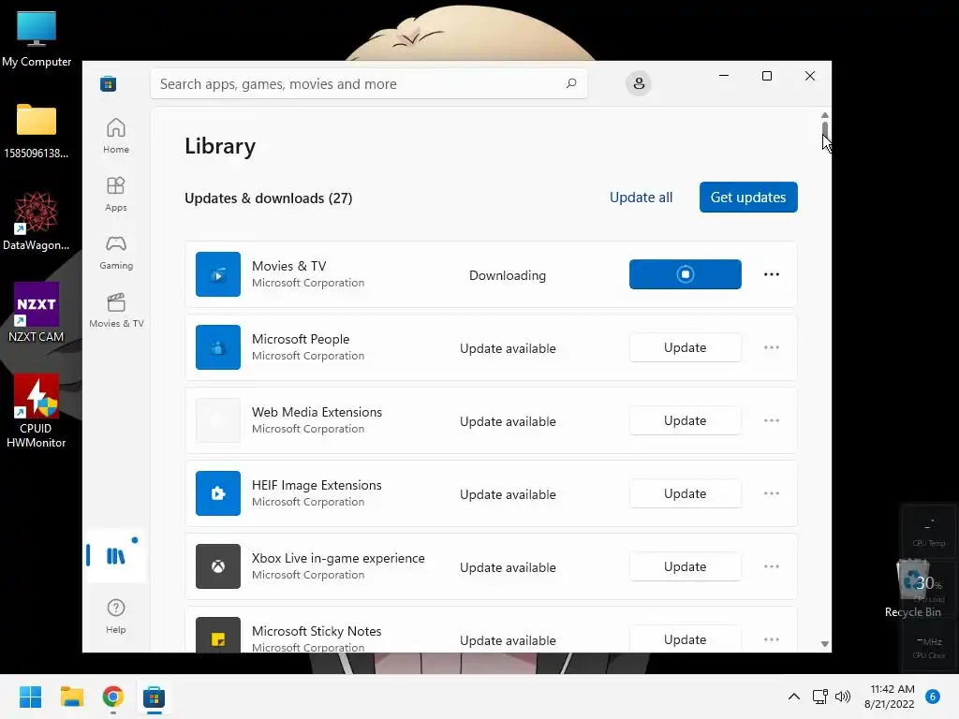This screenshot has height=719, width=959.
Task: Click the Web Media Extensions app icon
Action: tap(217, 420)
